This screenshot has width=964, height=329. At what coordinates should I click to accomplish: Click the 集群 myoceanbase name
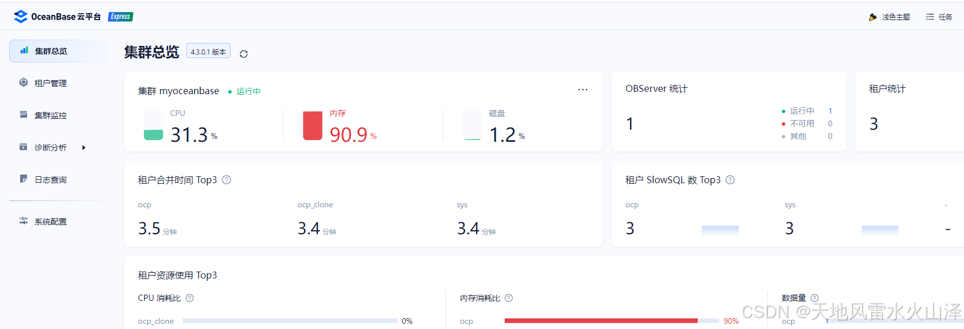tap(178, 91)
